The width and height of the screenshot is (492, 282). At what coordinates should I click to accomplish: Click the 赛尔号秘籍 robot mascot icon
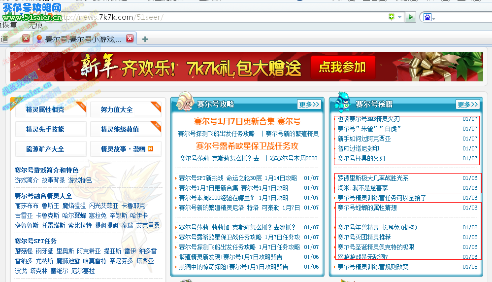[342, 102]
